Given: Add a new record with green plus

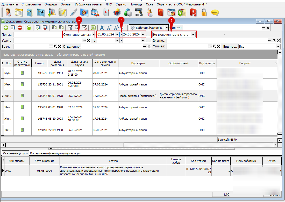Looking at the screenshot, I should [6, 28].
